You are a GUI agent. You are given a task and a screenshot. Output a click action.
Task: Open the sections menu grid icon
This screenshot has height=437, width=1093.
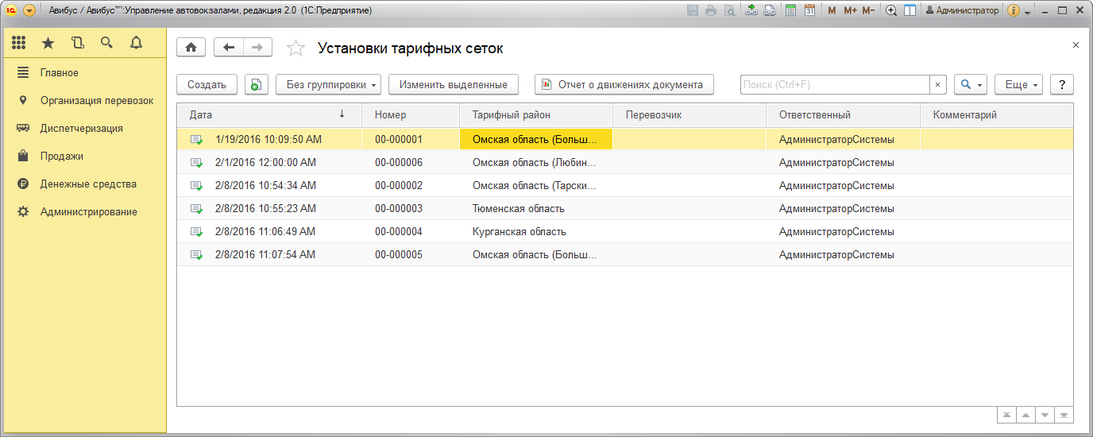click(19, 43)
